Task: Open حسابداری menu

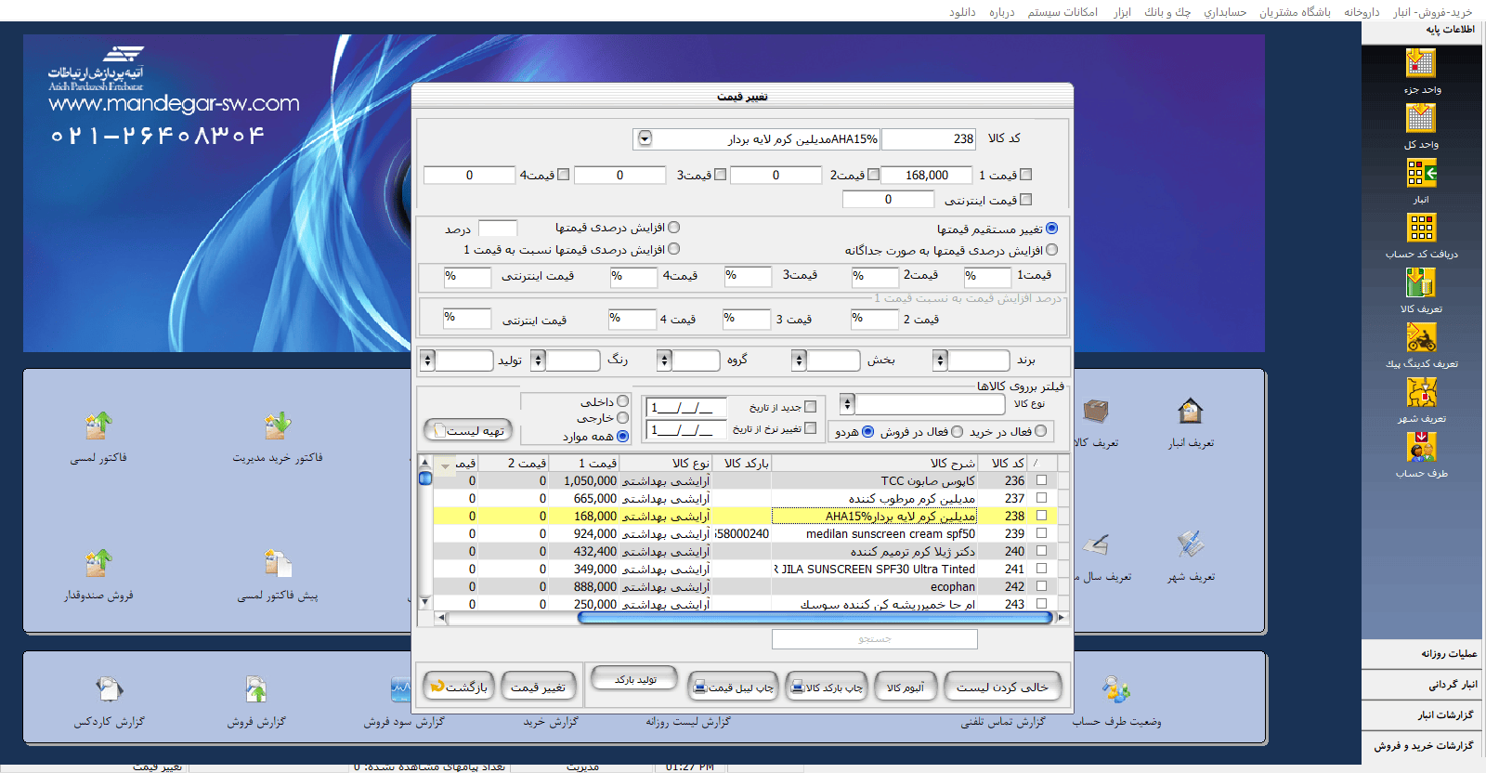Action: tap(1225, 12)
